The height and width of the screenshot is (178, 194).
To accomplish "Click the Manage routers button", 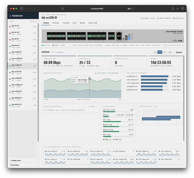I will (23, 161).
